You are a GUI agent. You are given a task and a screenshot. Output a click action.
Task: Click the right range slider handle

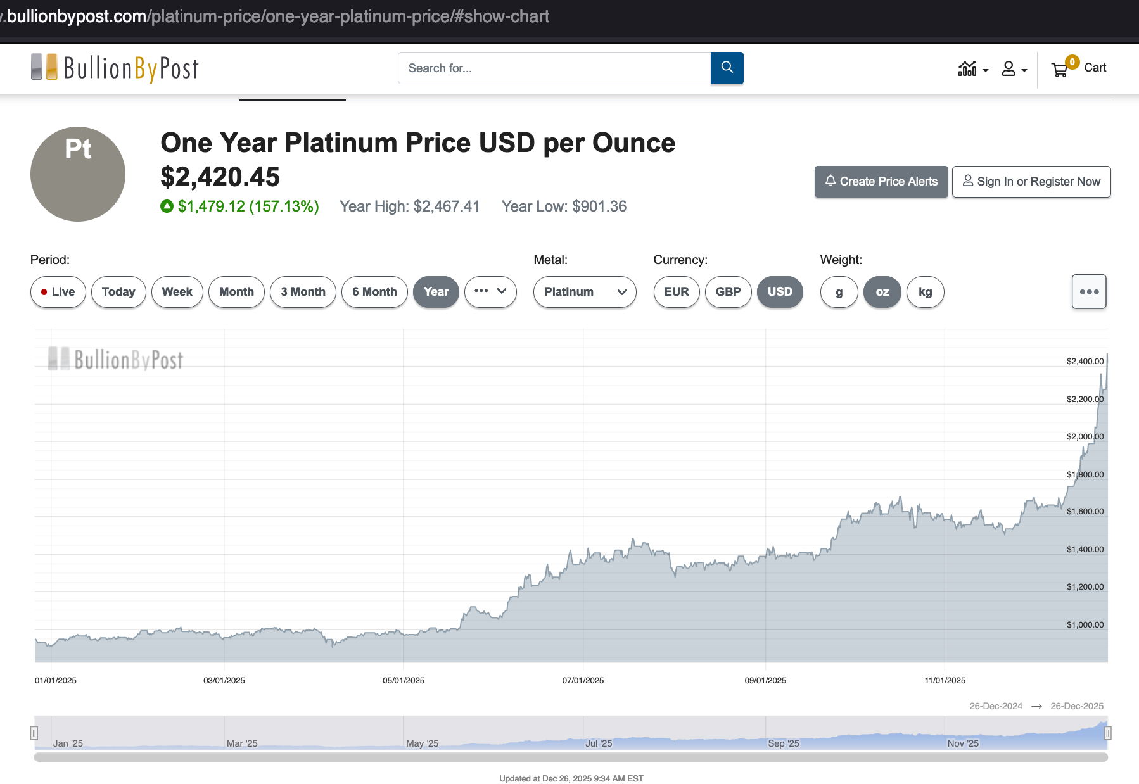click(1107, 733)
